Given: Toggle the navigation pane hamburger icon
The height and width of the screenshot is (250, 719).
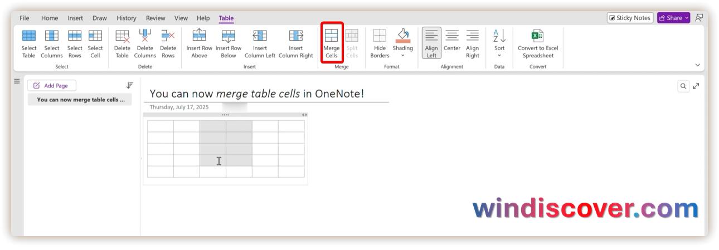Looking at the screenshot, I should [x=17, y=81].
